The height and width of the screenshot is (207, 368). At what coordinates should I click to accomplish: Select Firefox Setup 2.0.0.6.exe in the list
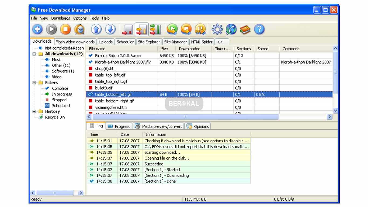(x=118, y=56)
